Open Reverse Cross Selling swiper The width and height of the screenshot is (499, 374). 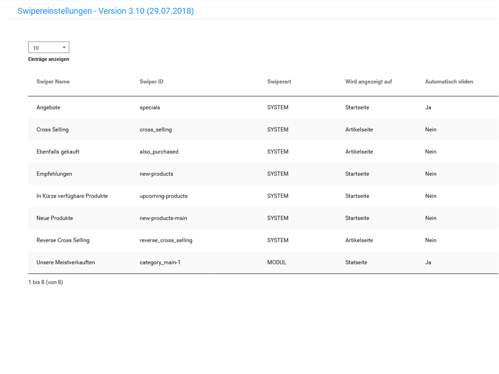(63, 241)
